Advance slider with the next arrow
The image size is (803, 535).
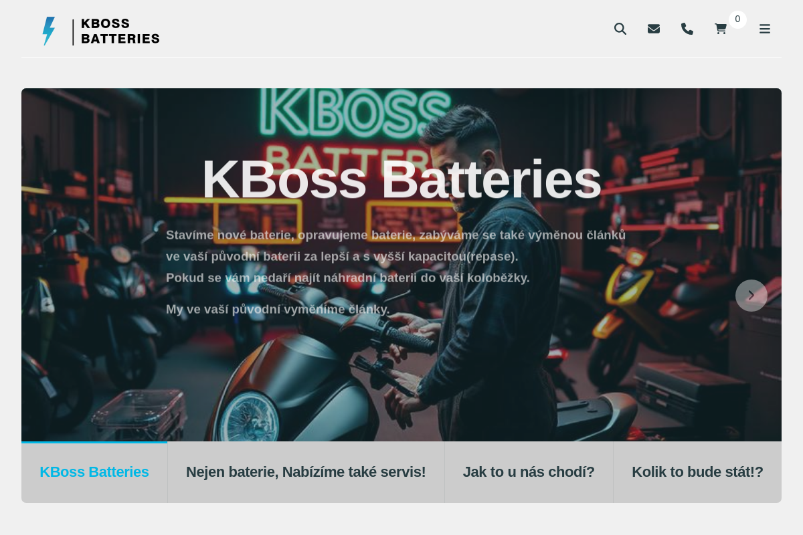click(x=751, y=296)
